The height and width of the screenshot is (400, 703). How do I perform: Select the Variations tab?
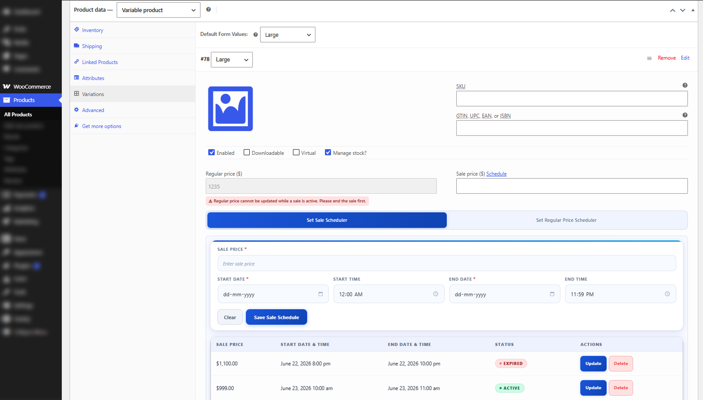(133, 94)
